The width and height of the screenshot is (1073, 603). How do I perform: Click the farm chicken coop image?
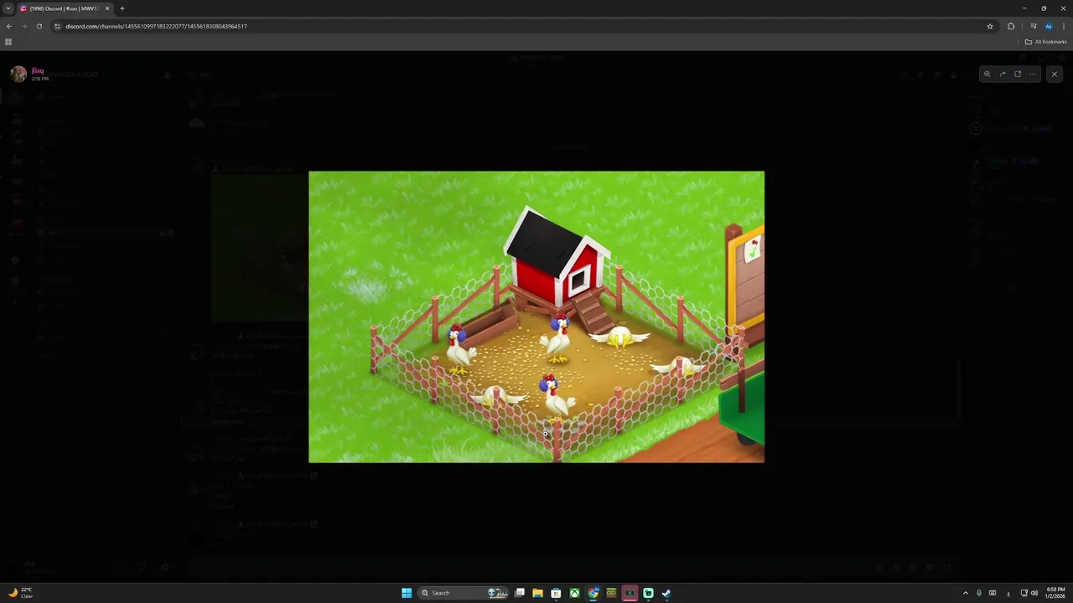coord(536,317)
